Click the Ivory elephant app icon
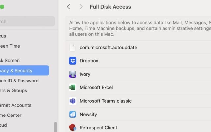This screenshot has height=132, width=211. pos(73,74)
